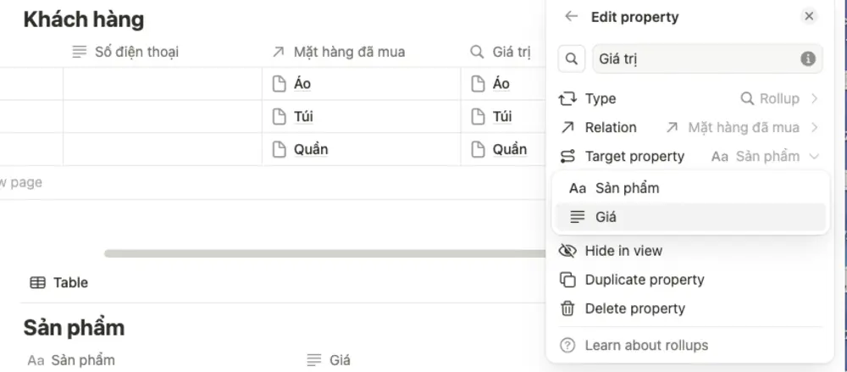Open Quần in the Giá trị column
This screenshot has width=847, height=372.
(x=509, y=149)
